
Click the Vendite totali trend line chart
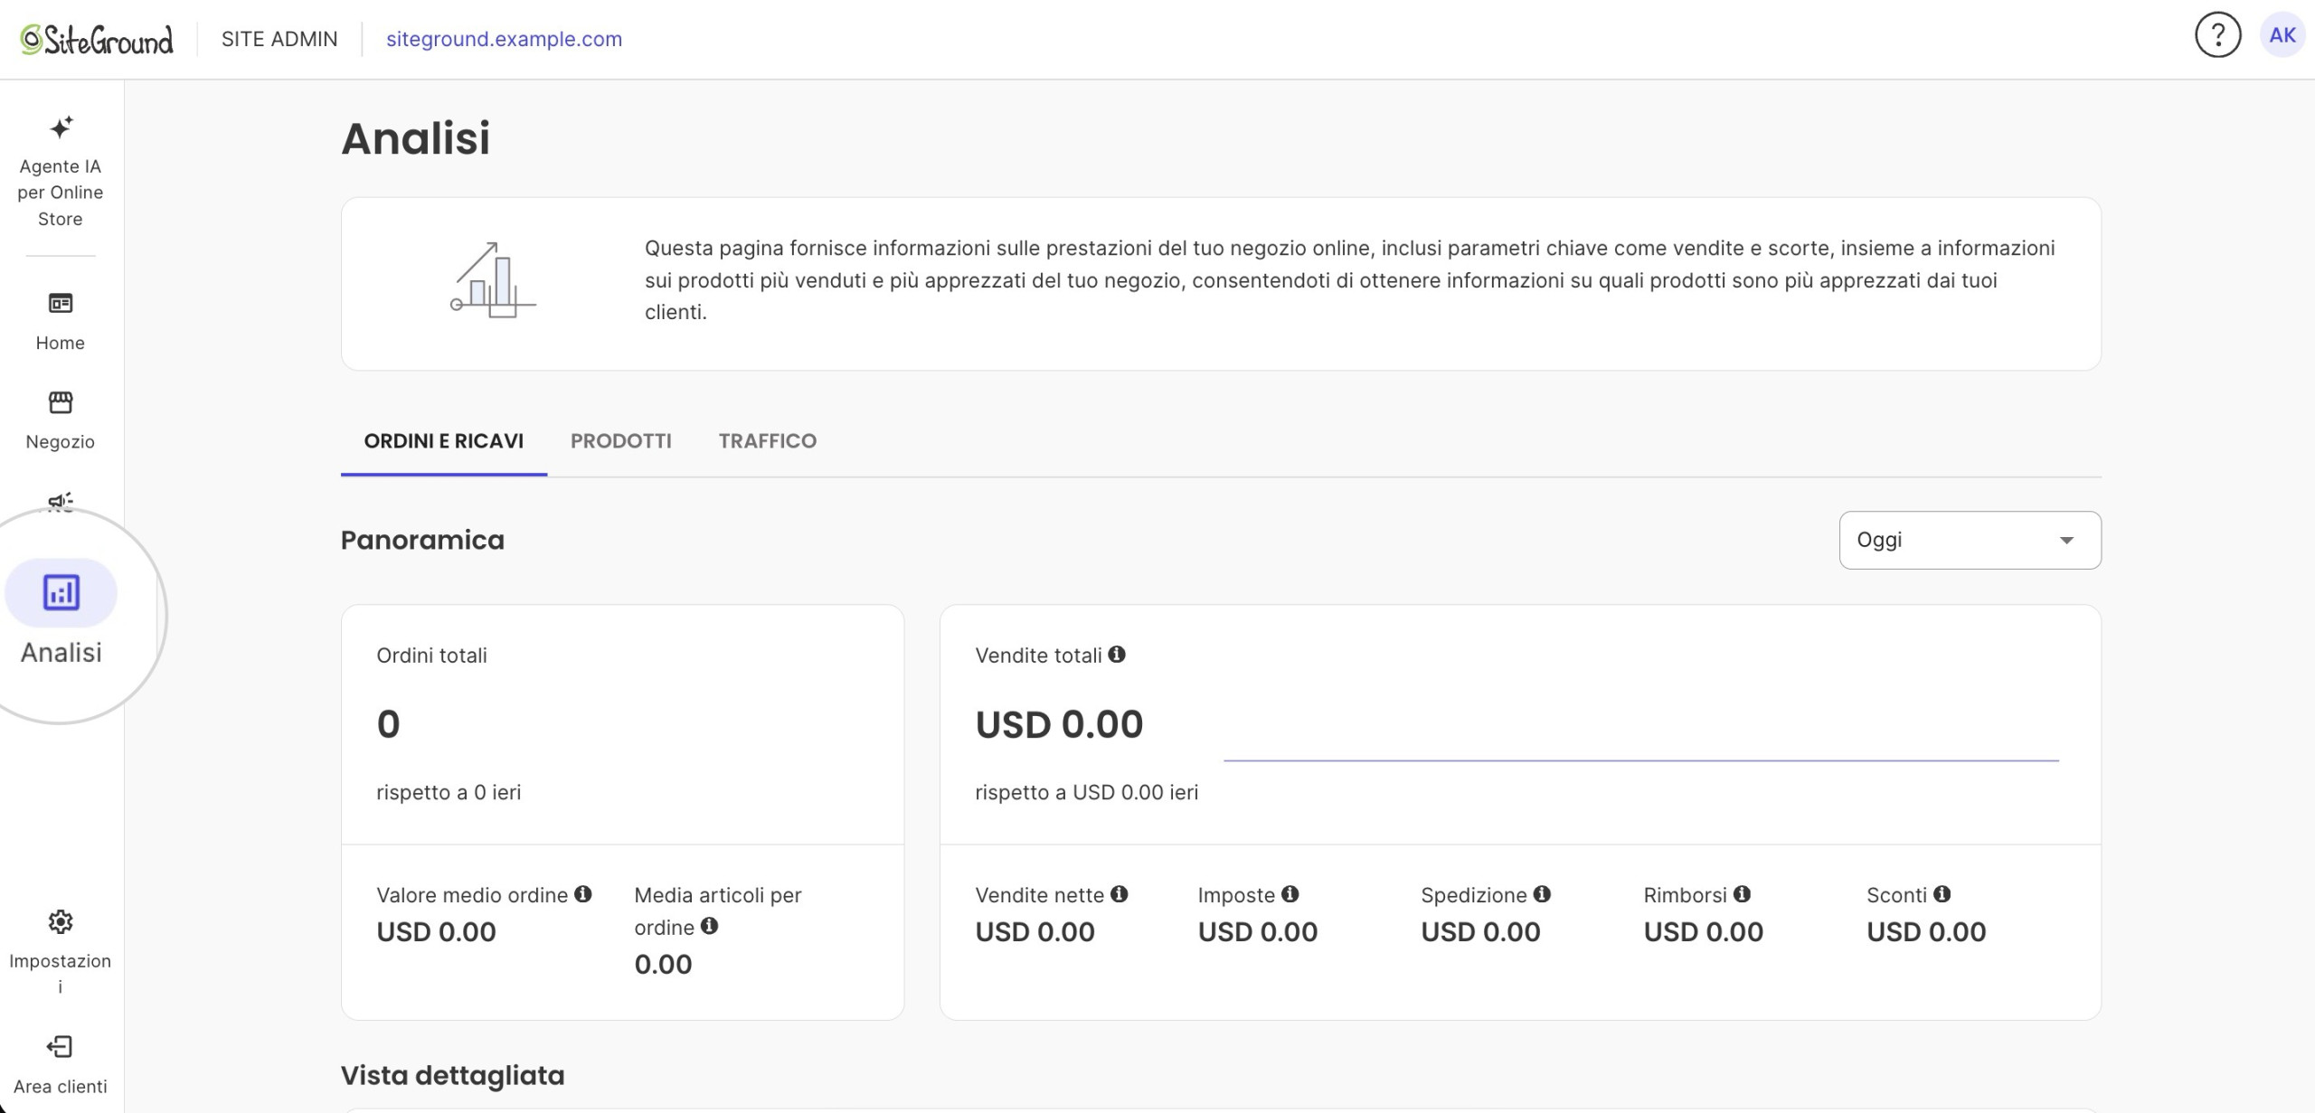(x=1640, y=759)
